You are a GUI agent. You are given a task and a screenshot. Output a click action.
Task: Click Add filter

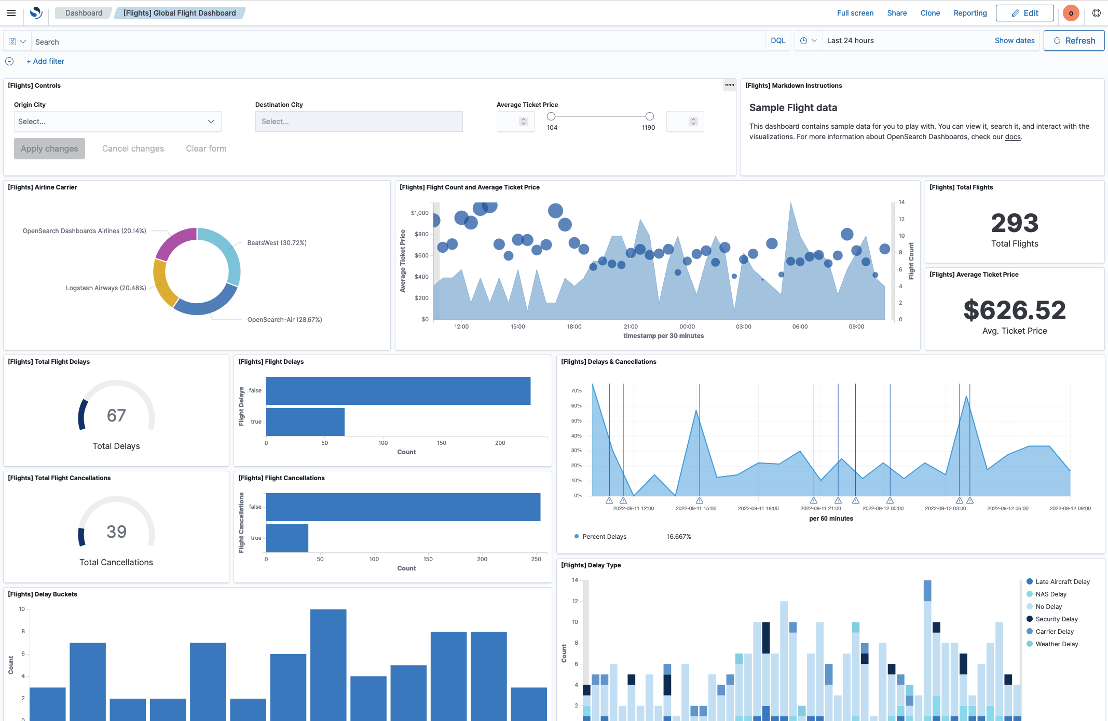pyautogui.click(x=46, y=61)
